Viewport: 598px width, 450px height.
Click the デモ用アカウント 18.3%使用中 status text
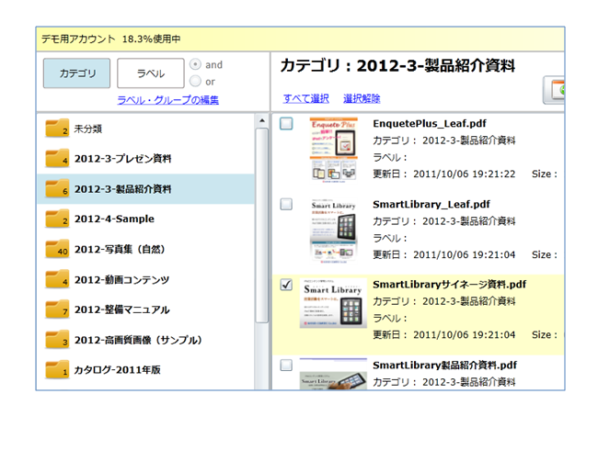(110, 39)
